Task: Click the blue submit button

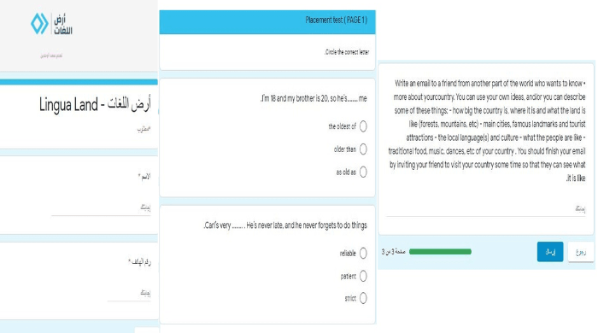Action: pyautogui.click(x=550, y=252)
